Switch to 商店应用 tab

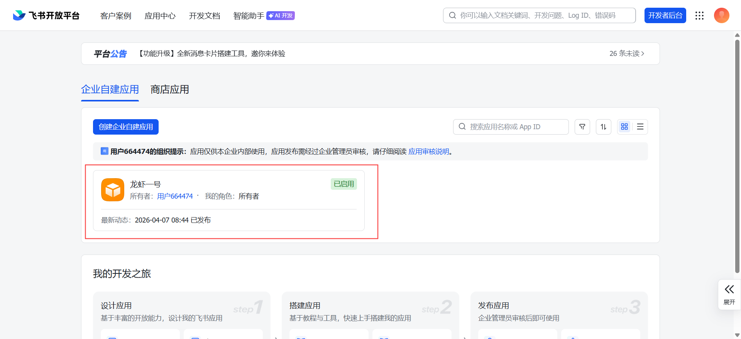coord(170,89)
